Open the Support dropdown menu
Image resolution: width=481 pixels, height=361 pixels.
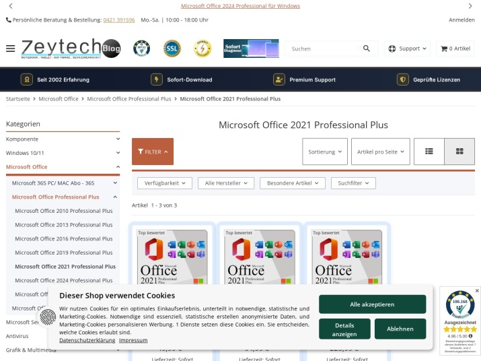407,48
